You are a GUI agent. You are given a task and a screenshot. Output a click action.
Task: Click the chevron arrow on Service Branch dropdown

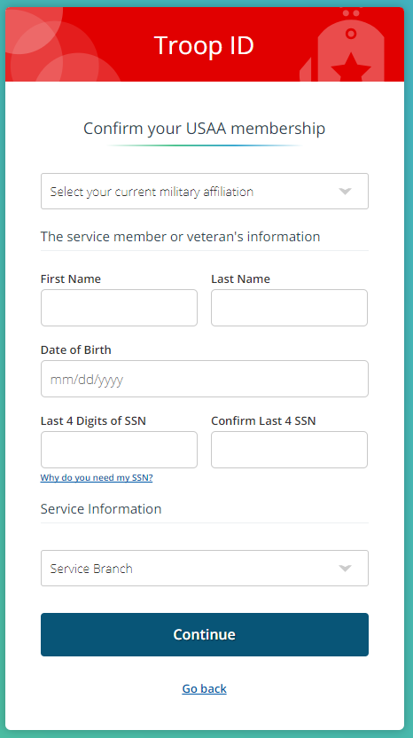[x=346, y=568]
